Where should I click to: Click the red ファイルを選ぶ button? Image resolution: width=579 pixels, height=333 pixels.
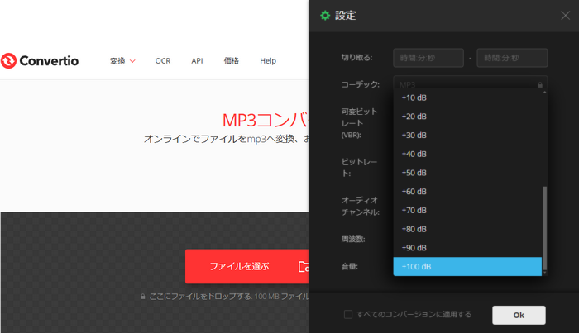[240, 266]
